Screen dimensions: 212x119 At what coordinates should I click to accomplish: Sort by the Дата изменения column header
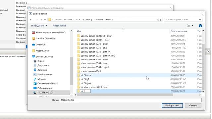(179, 31)
